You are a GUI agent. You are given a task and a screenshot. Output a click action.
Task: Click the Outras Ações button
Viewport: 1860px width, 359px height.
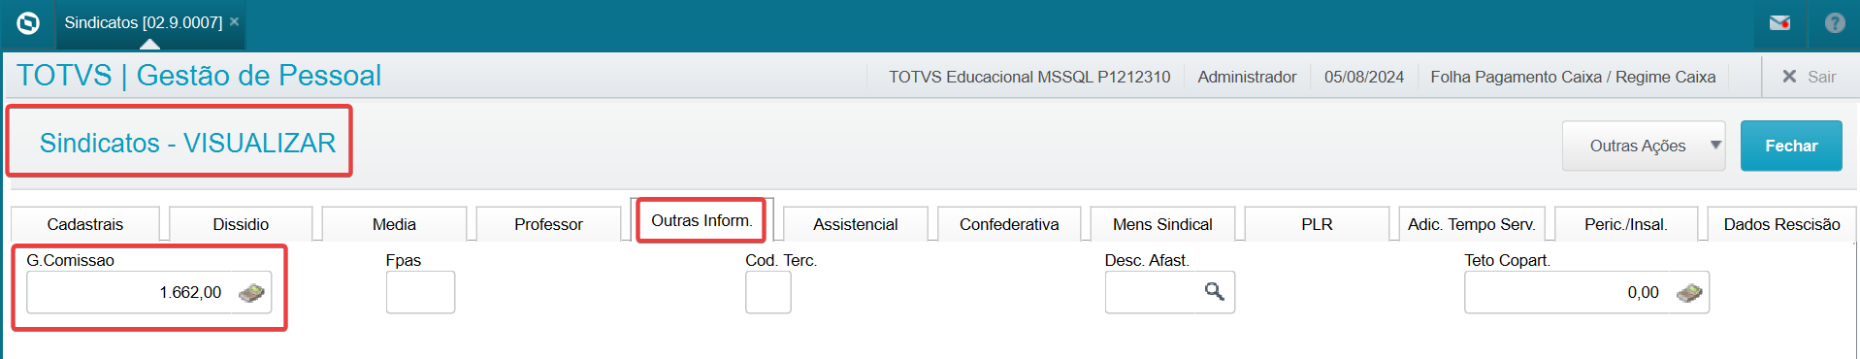coord(1637,146)
